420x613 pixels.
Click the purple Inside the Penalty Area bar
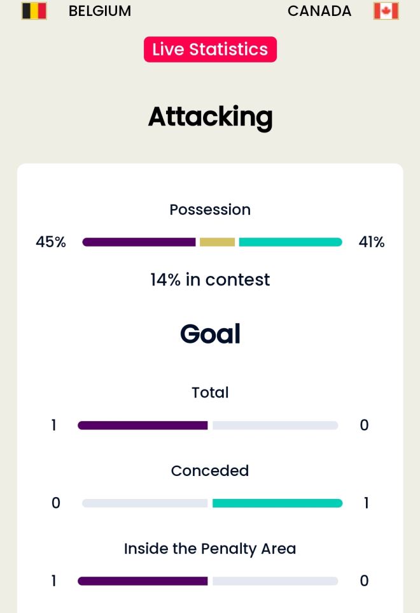(x=143, y=581)
